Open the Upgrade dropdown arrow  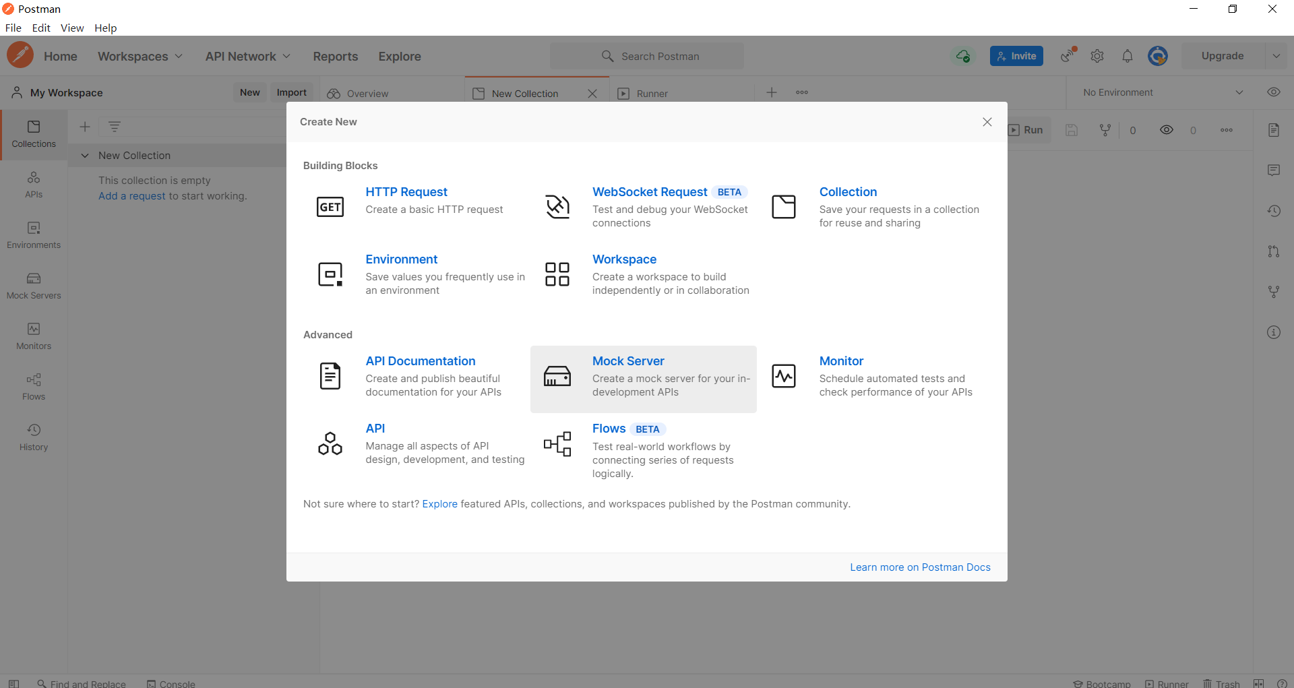1276,56
